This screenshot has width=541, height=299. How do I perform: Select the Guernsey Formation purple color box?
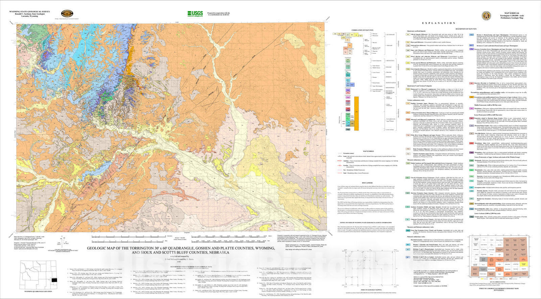point(471,49)
